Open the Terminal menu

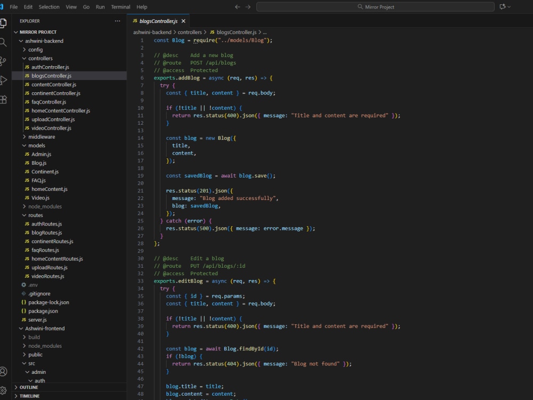pos(120,7)
